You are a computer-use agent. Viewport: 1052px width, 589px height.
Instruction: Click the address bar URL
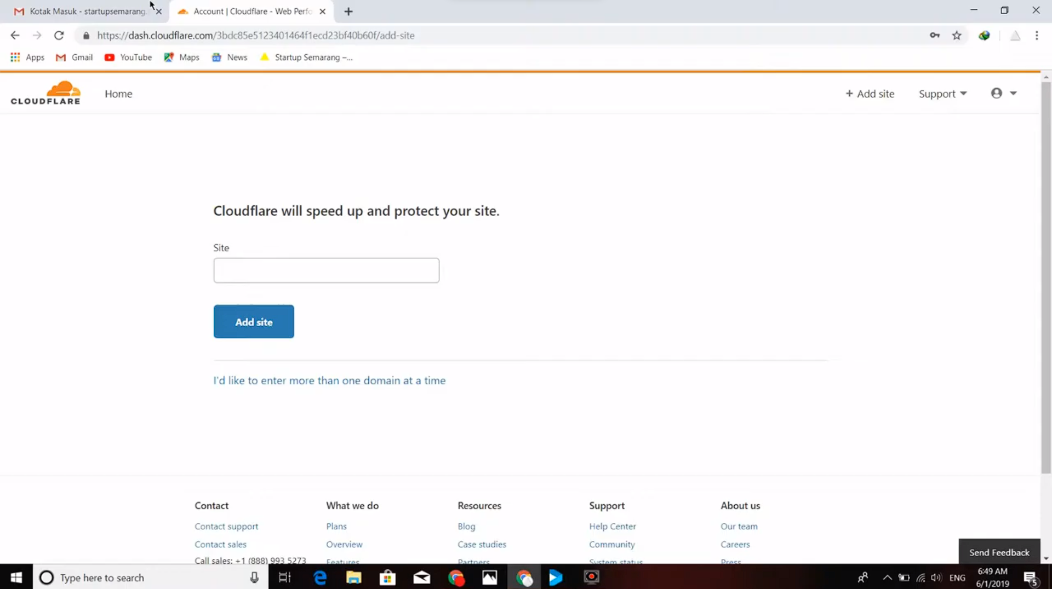256,35
